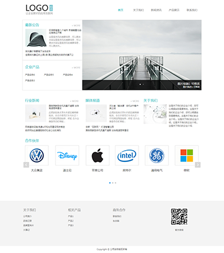This screenshot has width=224, height=253.
Task: Select first partner carousel page dot
Action: 110,183
